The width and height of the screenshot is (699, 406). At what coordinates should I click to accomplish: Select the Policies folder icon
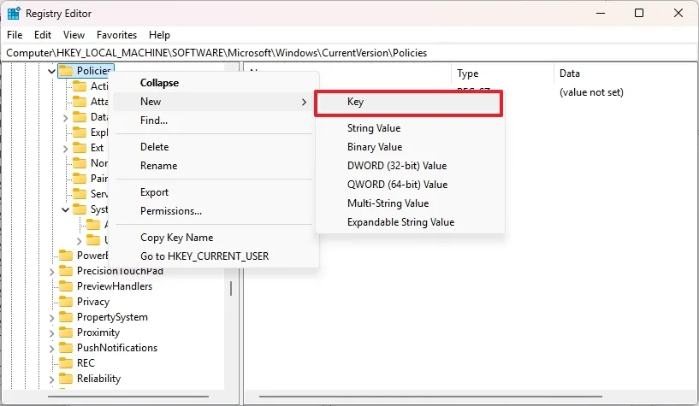[x=66, y=71]
